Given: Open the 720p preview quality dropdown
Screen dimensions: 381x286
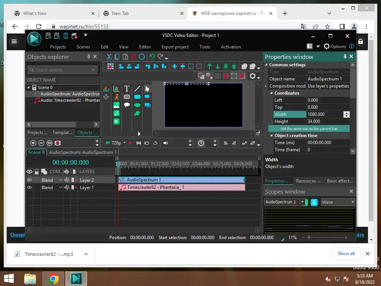Looking at the screenshot, I should tap(125, 143).
